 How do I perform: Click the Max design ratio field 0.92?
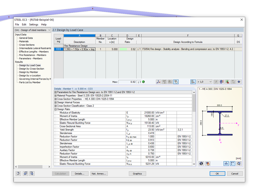[127, 82]
